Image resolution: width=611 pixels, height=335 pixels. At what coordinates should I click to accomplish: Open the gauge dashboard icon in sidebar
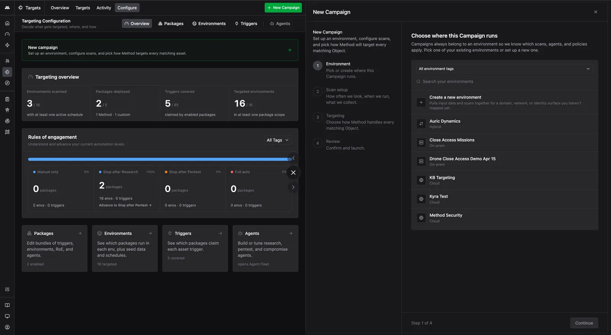[x=7, y=34]
